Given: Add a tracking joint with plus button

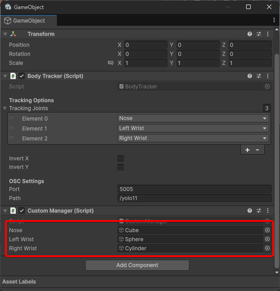Looking at the screenshot, I should pos(247,150).
